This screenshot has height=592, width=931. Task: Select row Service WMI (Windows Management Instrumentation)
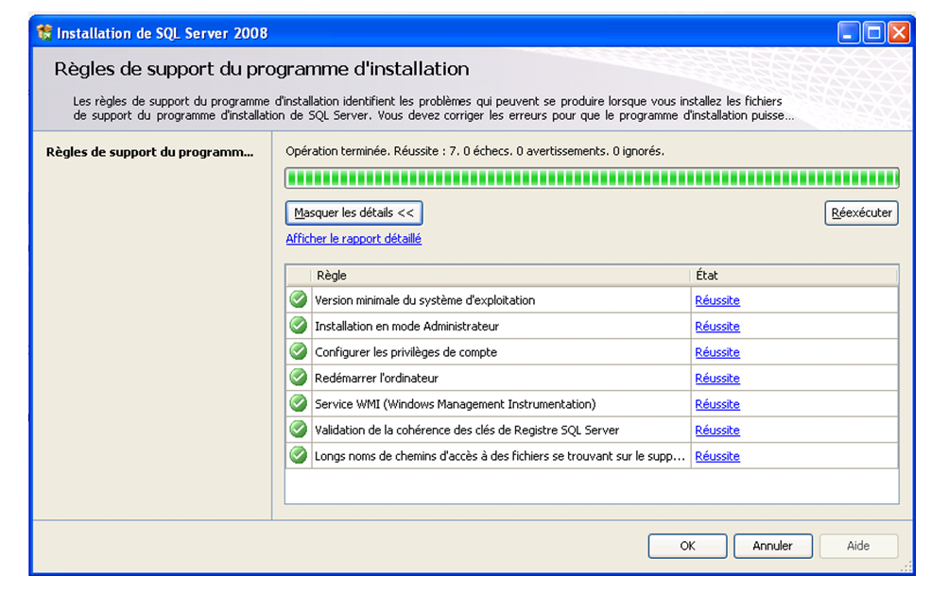click(592, 404)
